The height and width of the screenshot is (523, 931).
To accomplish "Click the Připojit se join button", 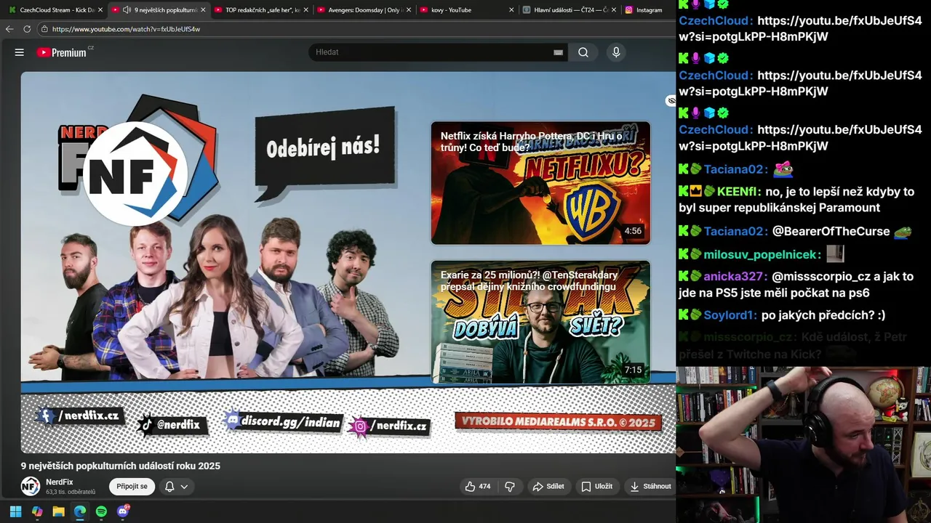I will click(132, 486).
